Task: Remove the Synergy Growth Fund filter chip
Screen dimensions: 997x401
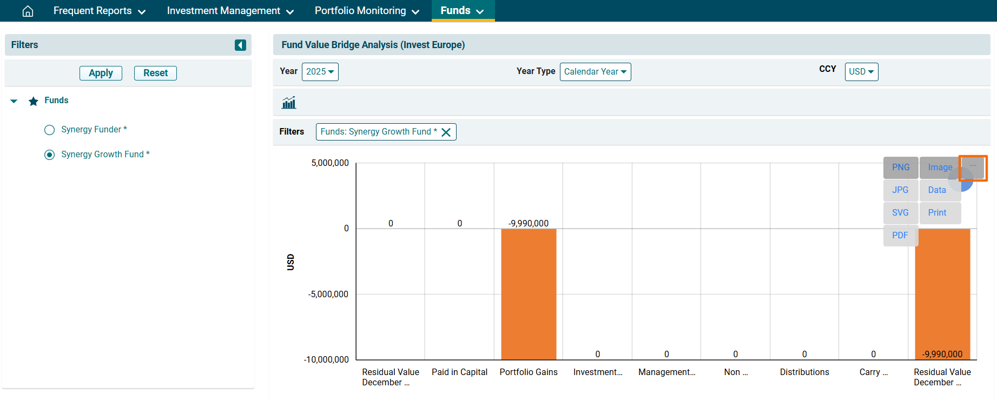Action: pos(446,132)
